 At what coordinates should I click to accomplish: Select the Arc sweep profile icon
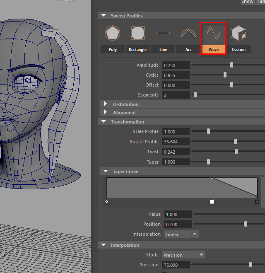coord(188,33)
